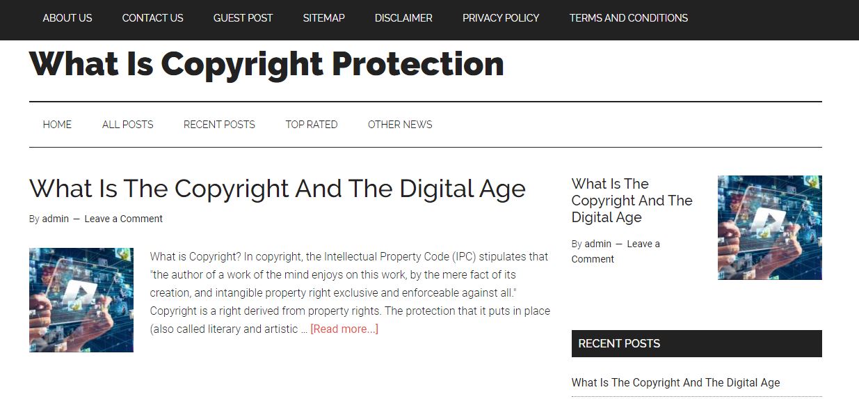Navigate to the Sitemap page

[x=323, y=18]
